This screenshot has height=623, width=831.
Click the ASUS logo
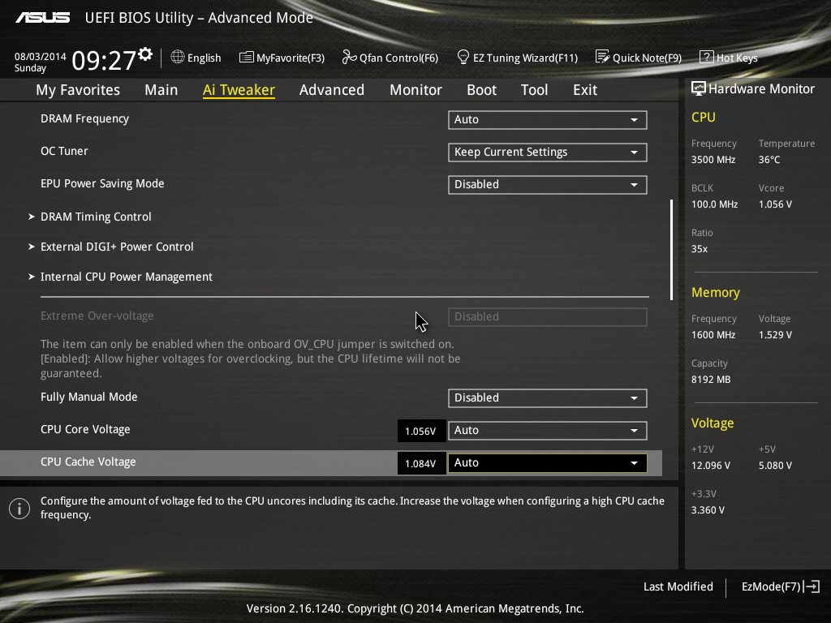[x=42, y=18]
